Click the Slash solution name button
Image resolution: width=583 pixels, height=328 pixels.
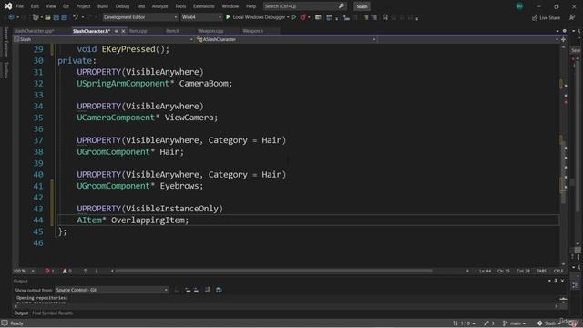(x=363, y=6)
